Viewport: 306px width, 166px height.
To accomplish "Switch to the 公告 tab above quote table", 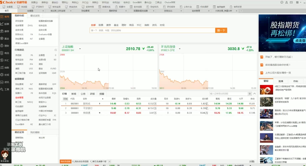I will pyautogui.click(x=83, y=94).
